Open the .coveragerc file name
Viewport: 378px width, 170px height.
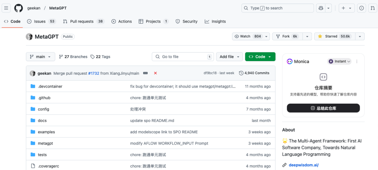click(x=48, y=166)
